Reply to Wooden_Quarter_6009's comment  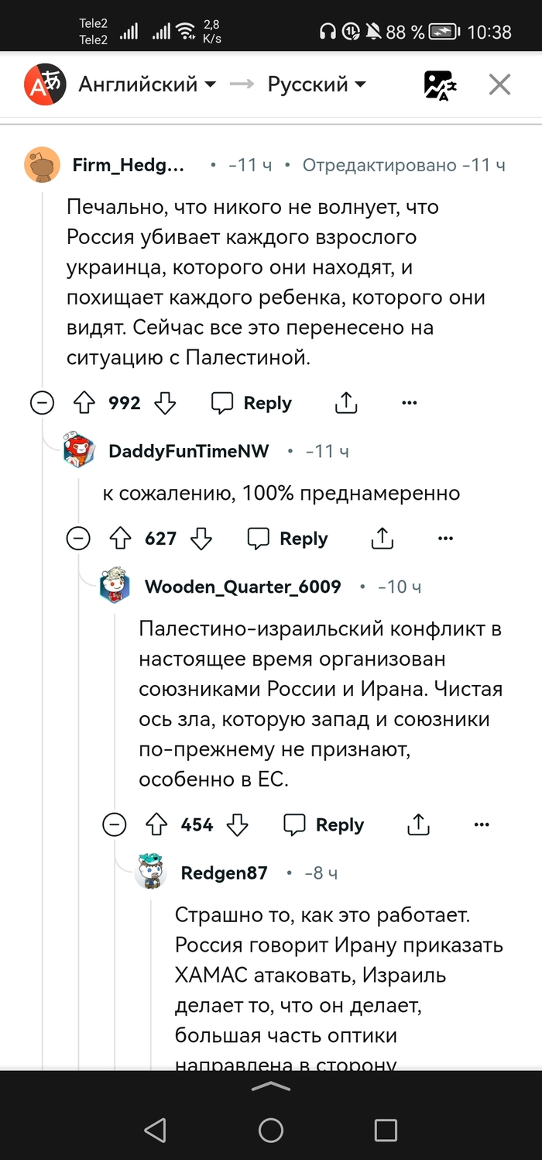click(x=324, y=825)
